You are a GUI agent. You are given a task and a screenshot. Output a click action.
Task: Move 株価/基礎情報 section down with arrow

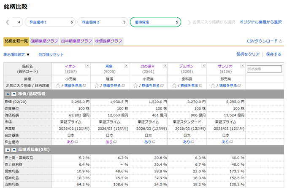[14, 94]
